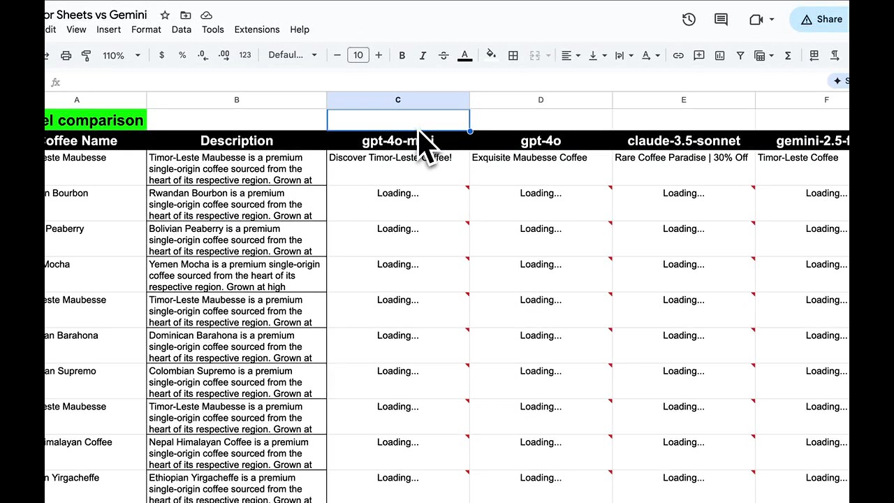Increase font size with plus button

(379, 55)
